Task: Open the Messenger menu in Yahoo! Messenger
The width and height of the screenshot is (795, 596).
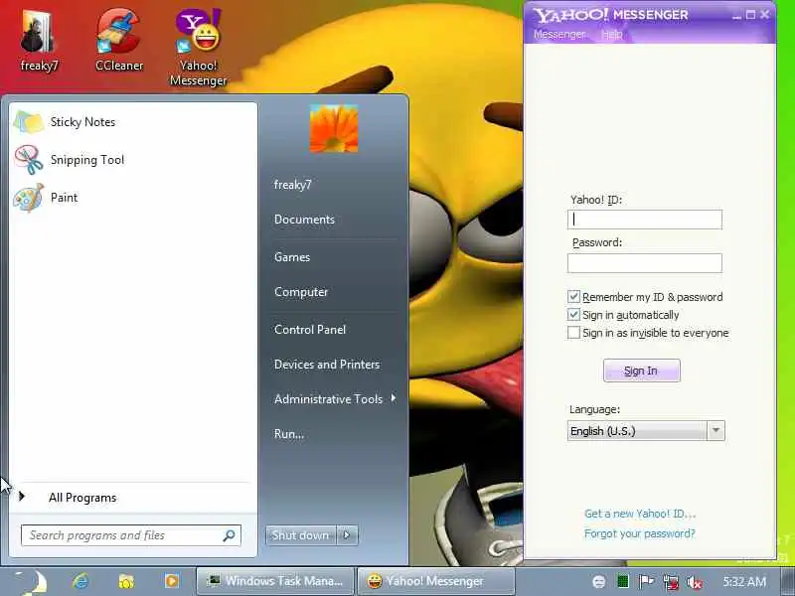Action: point(559,35)
